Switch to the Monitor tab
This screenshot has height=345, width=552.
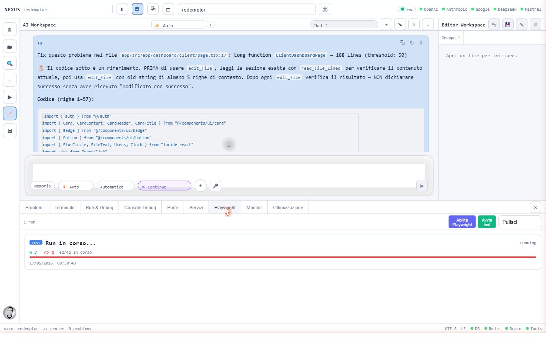click(x=254, y=207)
